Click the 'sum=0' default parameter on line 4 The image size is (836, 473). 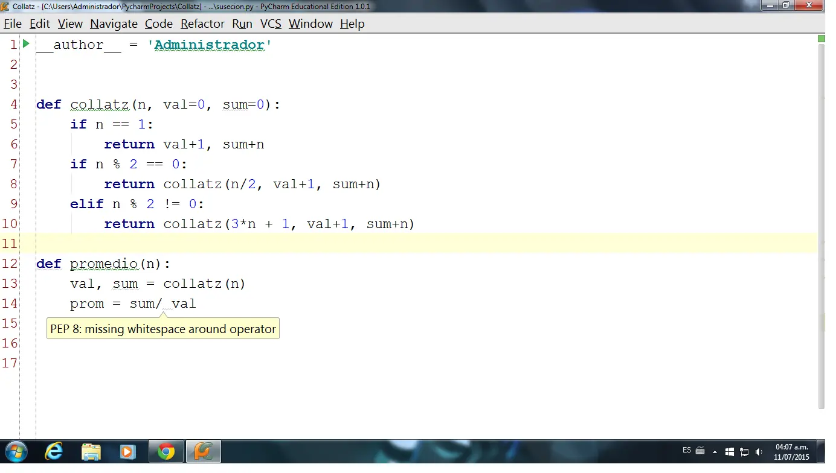click(244, 104)
